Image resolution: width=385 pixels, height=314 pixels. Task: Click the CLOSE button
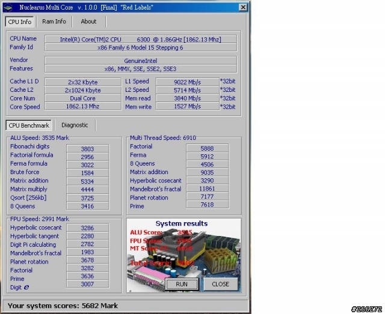click(x=221, y=284)
